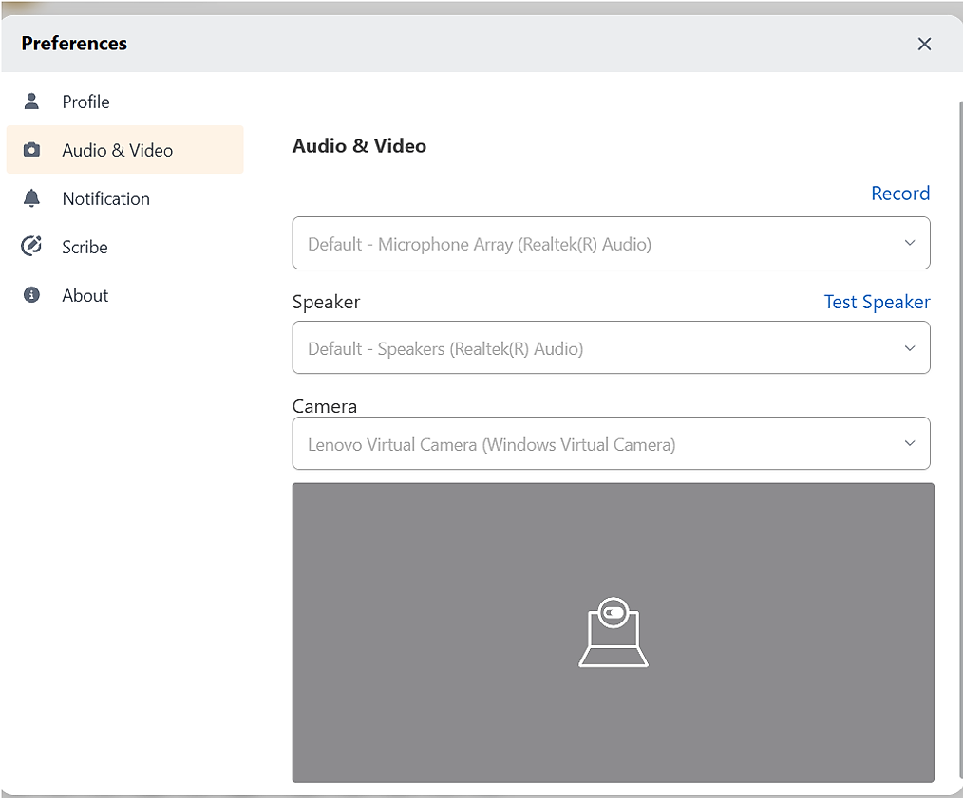
Task: Click the Profile person icon
Action: click(x=31, y=102)
